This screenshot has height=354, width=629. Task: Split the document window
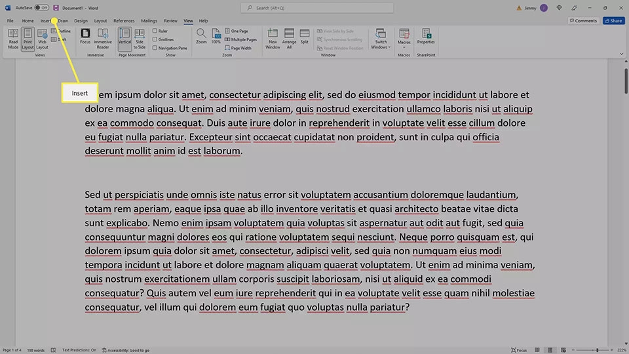pos(305,36)
